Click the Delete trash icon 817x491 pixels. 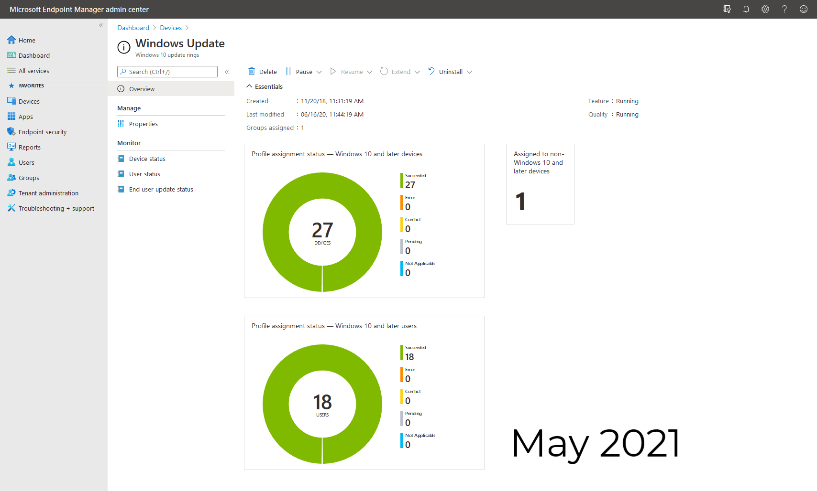pos(252,72)
